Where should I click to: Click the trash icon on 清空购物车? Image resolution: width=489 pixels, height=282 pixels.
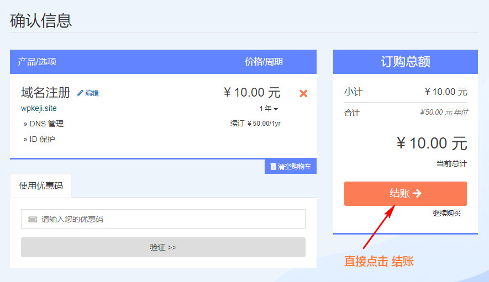tap(273, 166)
